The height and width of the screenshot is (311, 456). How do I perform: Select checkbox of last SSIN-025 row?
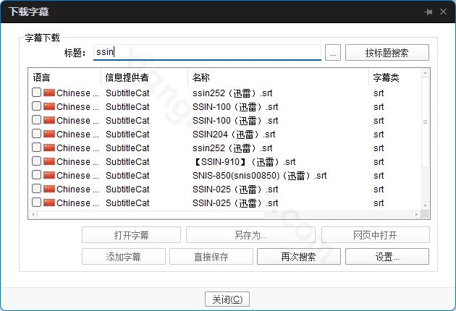[x=36, y=202]
